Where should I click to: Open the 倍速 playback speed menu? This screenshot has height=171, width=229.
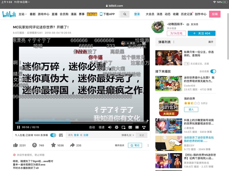(102, 127)
